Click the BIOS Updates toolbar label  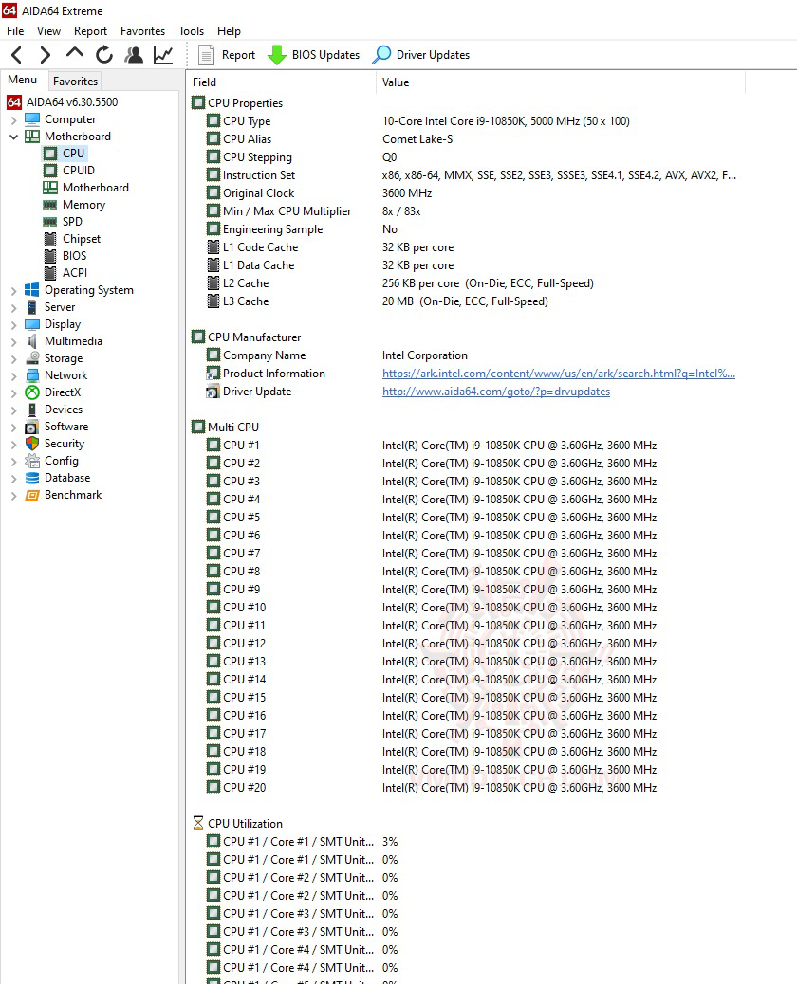[x=325, y=55]
